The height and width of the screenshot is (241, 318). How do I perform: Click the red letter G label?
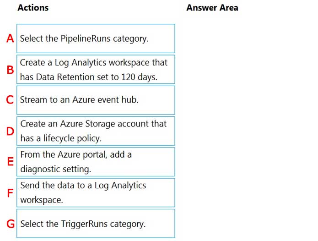pyautogui.click(x=10, y=225)
